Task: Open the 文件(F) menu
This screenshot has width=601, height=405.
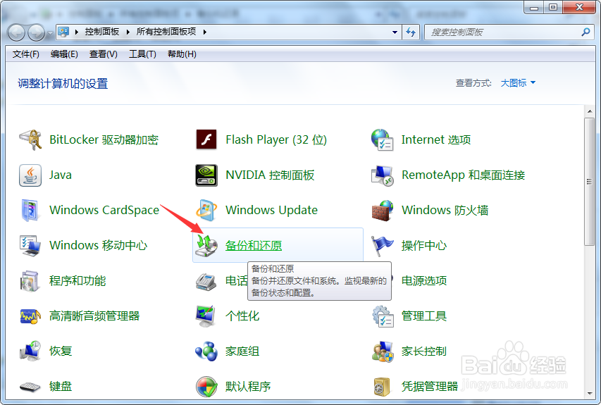Action: (25, 54)
